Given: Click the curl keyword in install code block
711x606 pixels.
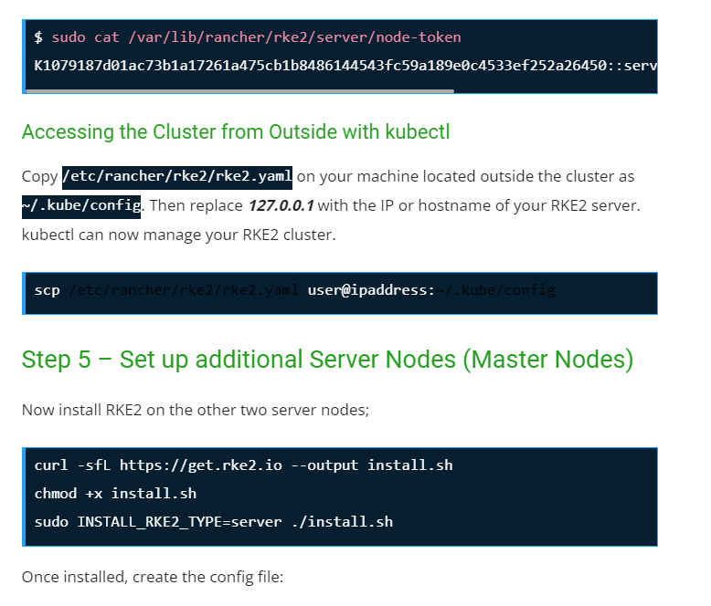Looking at the screenshot, I should tap(51, 465).
